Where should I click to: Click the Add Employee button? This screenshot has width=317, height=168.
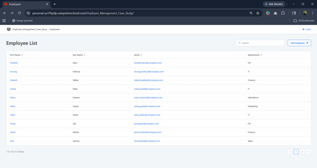(x=299, y=43)
